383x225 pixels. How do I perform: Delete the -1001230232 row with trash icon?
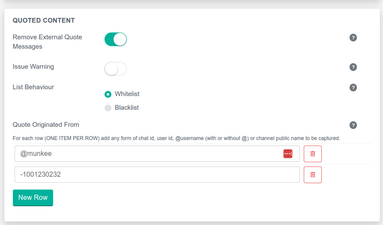312,175
